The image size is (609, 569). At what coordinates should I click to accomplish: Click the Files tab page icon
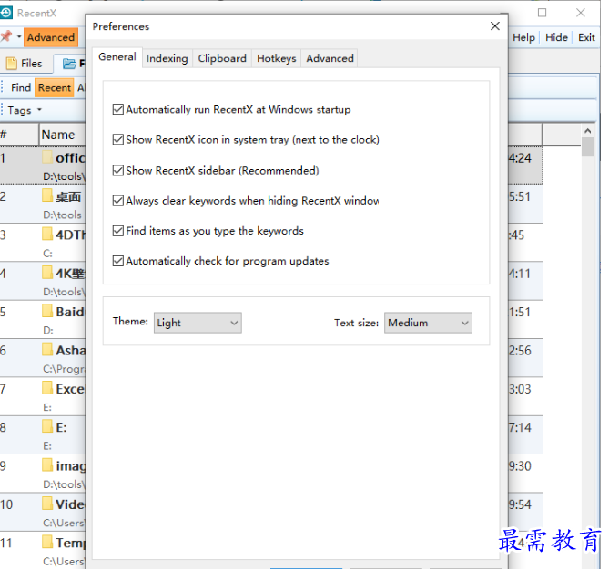12,64
